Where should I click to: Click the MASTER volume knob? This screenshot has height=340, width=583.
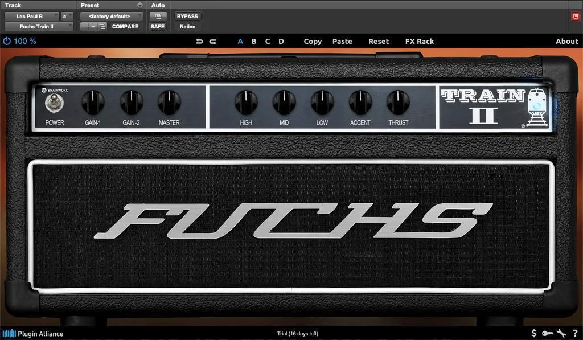(x=169, y=103)
